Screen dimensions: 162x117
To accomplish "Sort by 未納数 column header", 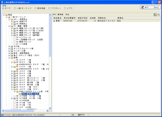I will [x=93, y=18].
